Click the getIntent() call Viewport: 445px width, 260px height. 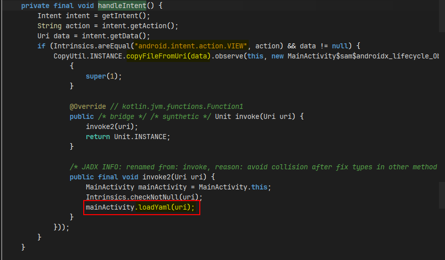point(124,16)
